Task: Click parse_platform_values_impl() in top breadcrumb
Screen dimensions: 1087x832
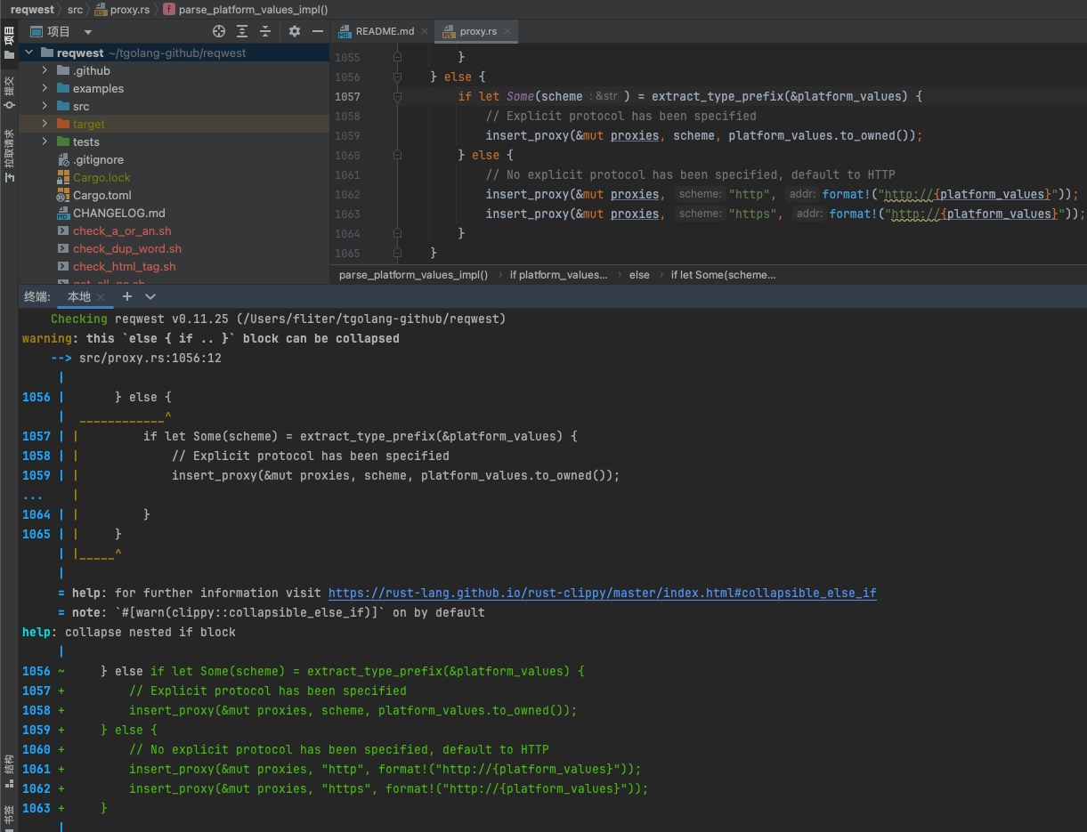Action: tap(252, 10)
